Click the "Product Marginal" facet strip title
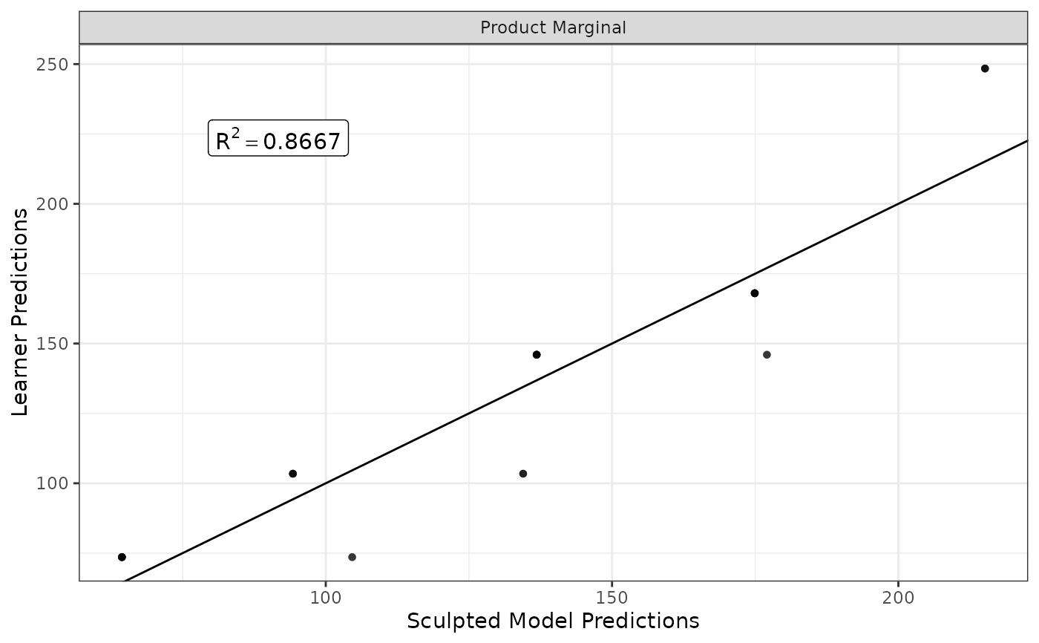 [x=553, y=28]
